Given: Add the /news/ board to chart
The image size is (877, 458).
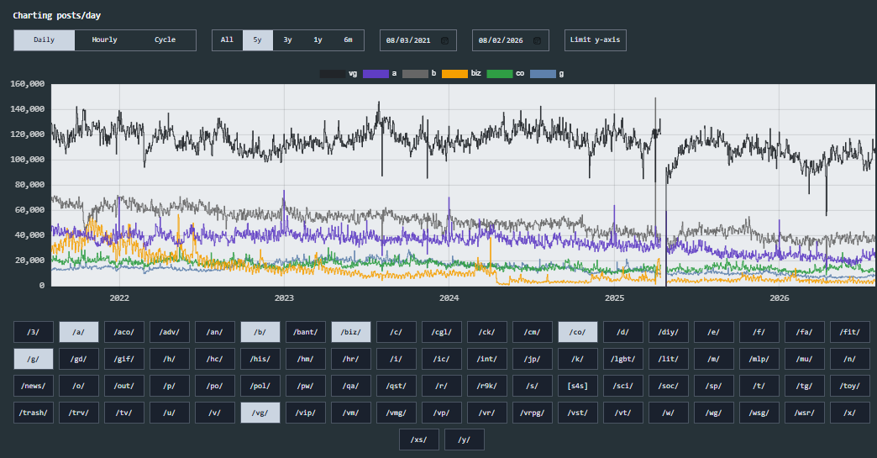Looking at the screenshot, I should click(x=34, y=386).
